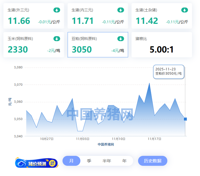The width and height of the screenshot is (200, 176).
Task: Switch chart to 半年 range
Action: (x=107, y=161)
